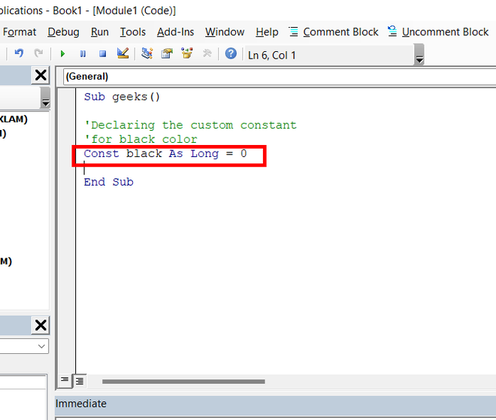The height and width of the screenshot is (420, 496).
Task: Click the 'Const black As Long = 0' line
Action: [x=165, y=154]
